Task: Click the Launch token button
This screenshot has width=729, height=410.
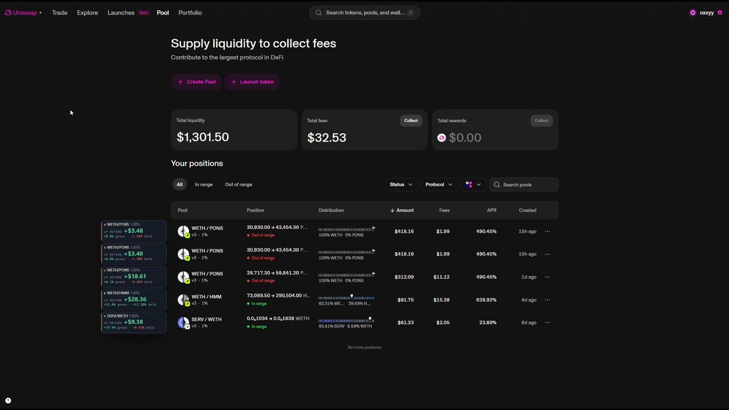Action: coord(252,82)
